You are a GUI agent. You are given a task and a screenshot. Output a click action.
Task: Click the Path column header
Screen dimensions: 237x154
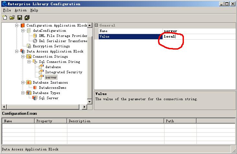point(180,121)
